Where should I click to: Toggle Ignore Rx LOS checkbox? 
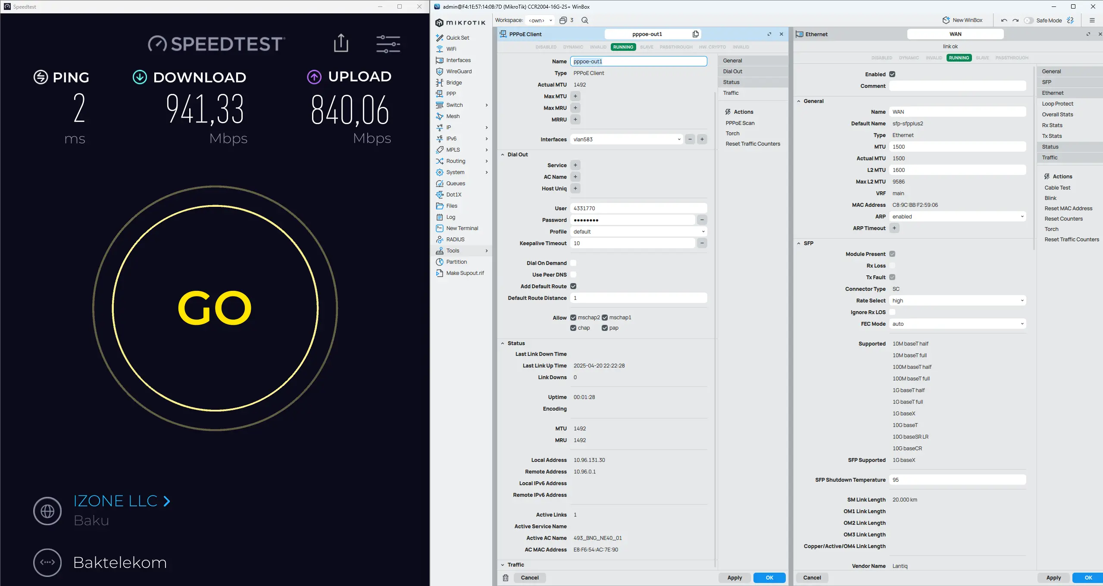pyautogui.click(x=892, y=312)
